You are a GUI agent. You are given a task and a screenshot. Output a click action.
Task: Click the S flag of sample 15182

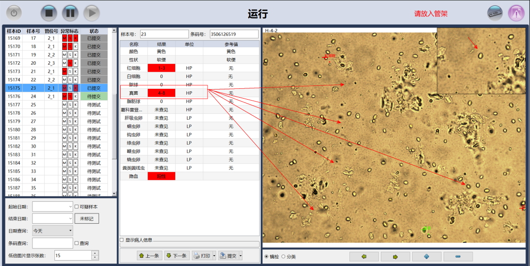70,146
